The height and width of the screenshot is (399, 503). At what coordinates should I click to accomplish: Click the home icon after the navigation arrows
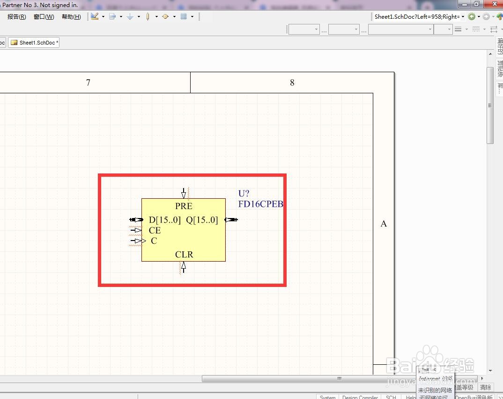[500, 16]
